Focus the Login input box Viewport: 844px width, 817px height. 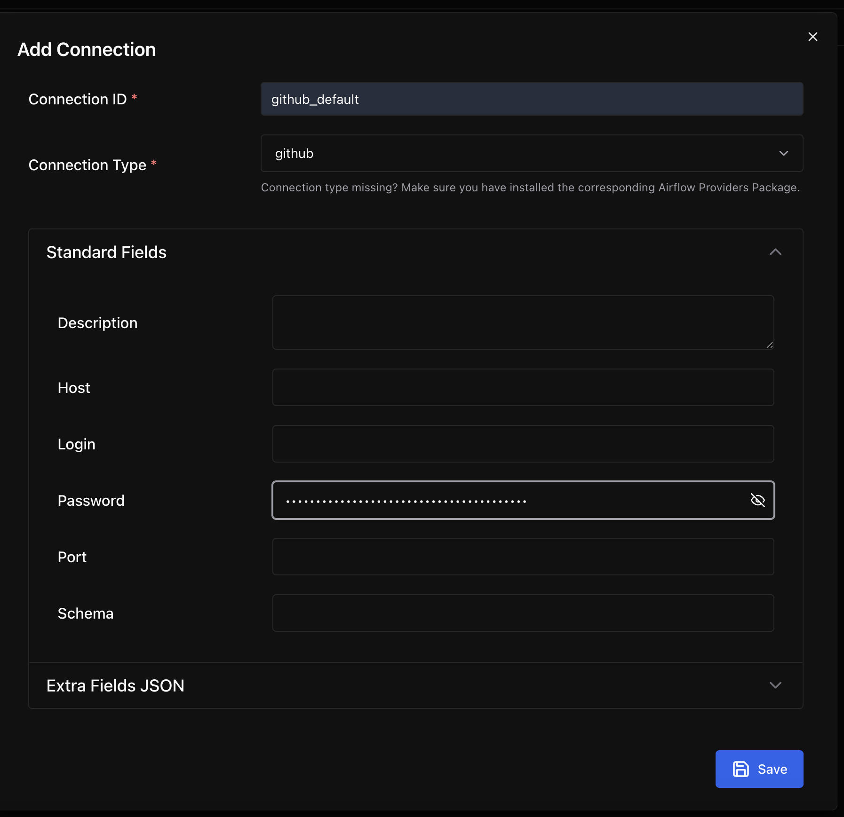pos(523,443)
